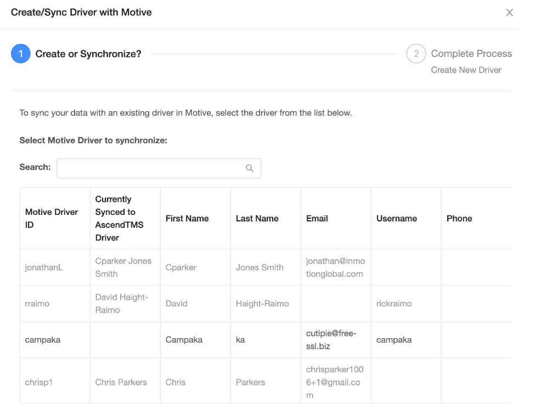This screenshot has width=541, height=410.
Task: Click the Search: label
Action: (35, 167)
